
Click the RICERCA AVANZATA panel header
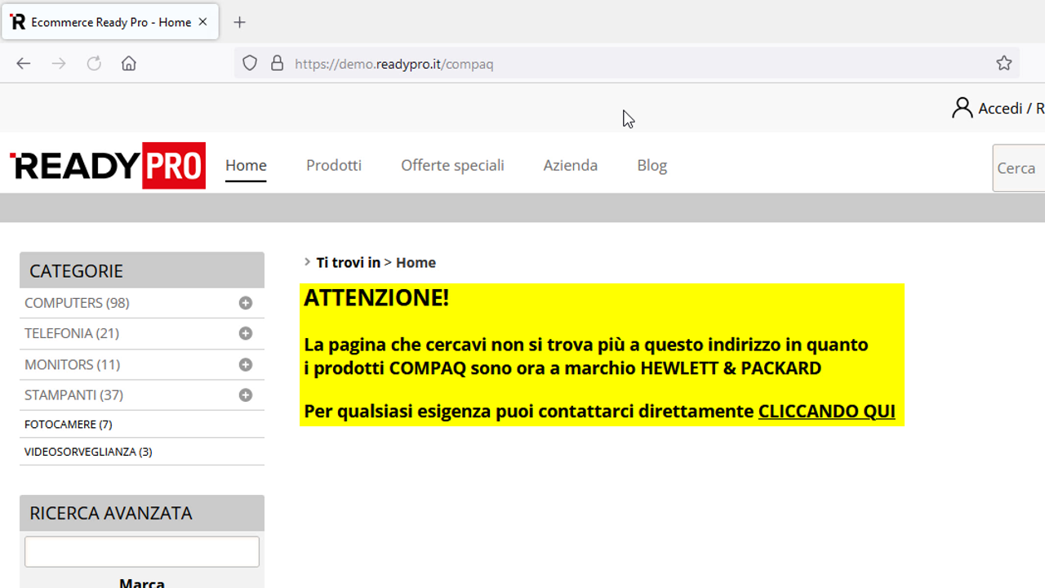142,513
